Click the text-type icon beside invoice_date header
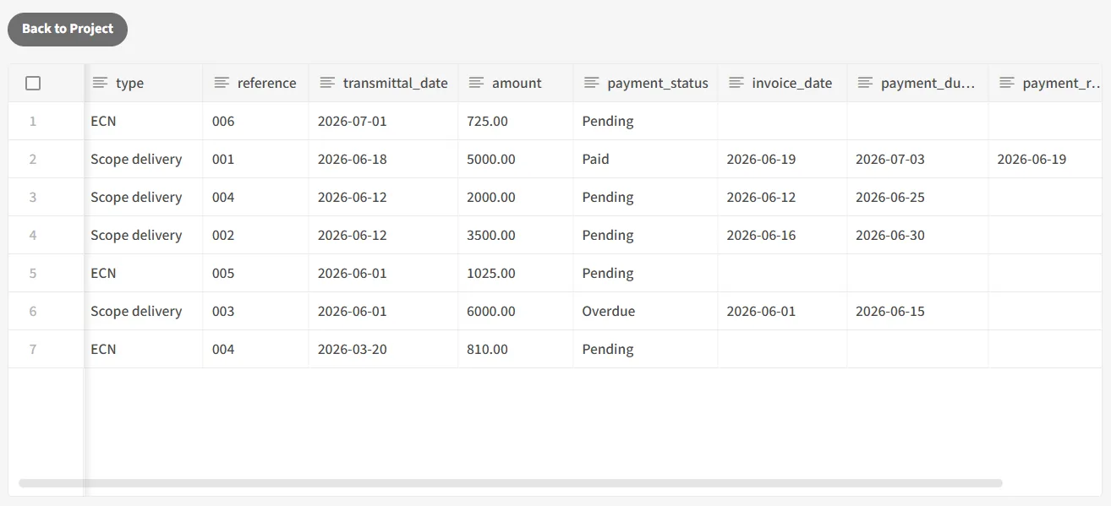1111x506 pixels. tap(736, 83)
